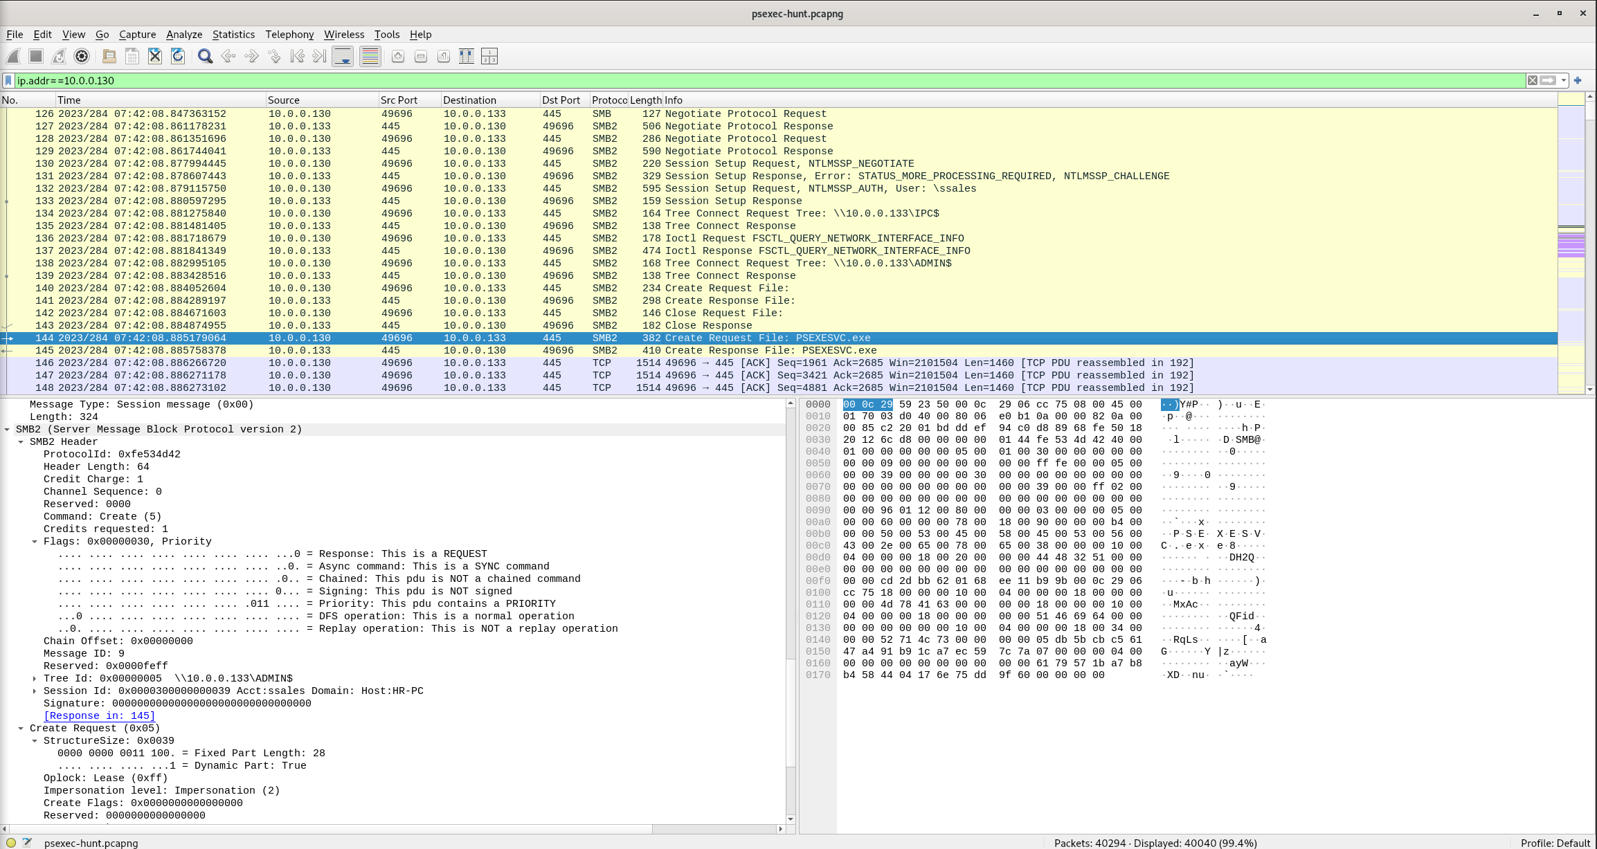Screen dimensions: 1597x849
Task: Select packet 134 Tree Connect IPC$ request
Action: tap(779, 214)
